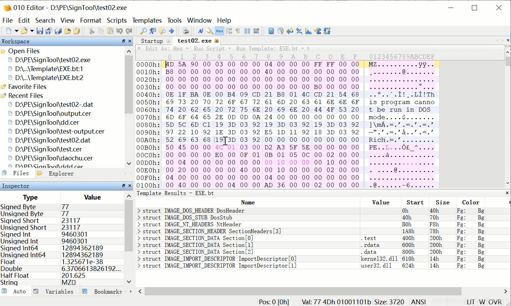The height and width of the screenshot is (306, 511).
Task: Expand ImportDescriptor[1] user32.dll row
Action: 139,265
